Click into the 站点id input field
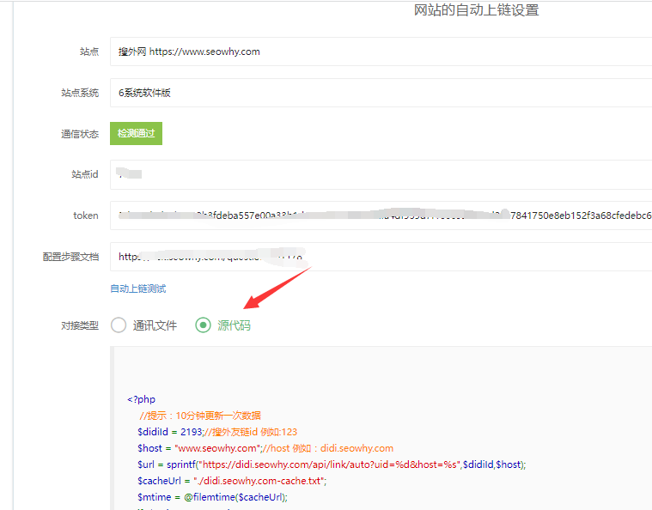 [x=378, y=174]
